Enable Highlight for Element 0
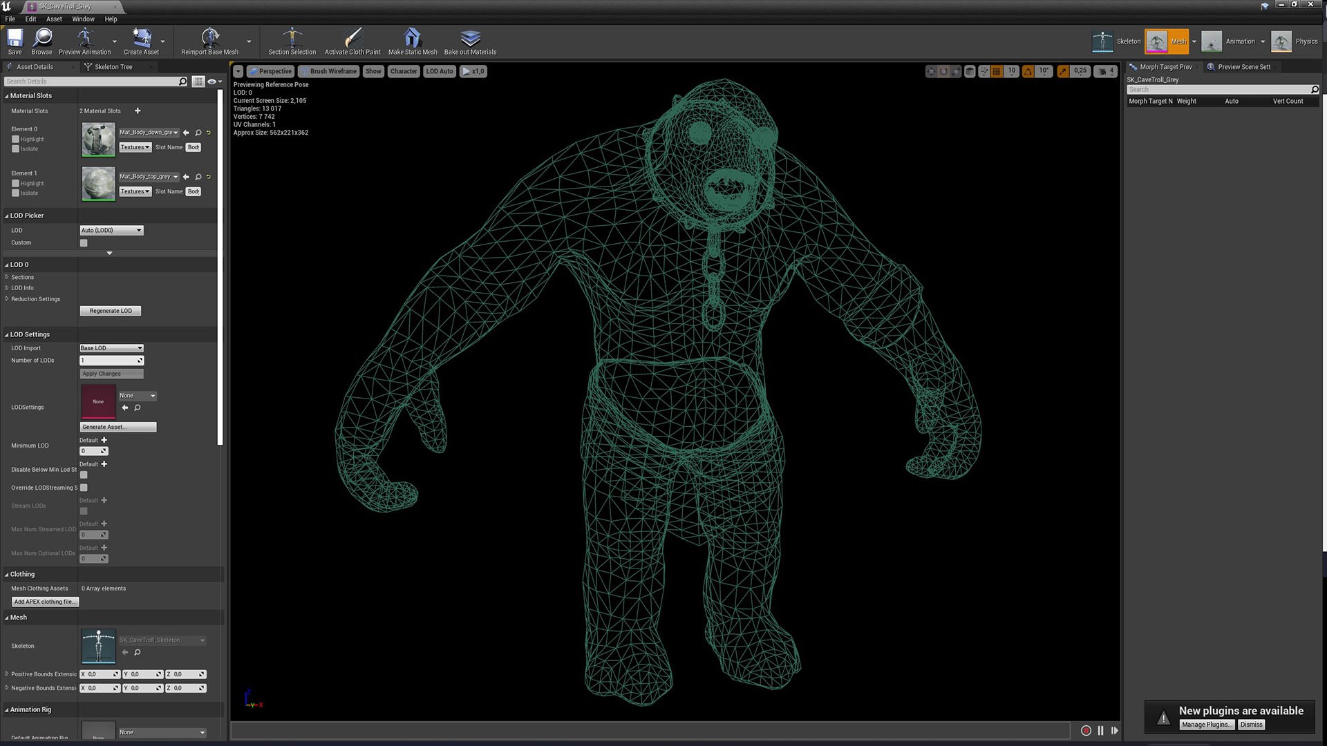The height and width of the screenshot is (746, 1327). (15, 139)
